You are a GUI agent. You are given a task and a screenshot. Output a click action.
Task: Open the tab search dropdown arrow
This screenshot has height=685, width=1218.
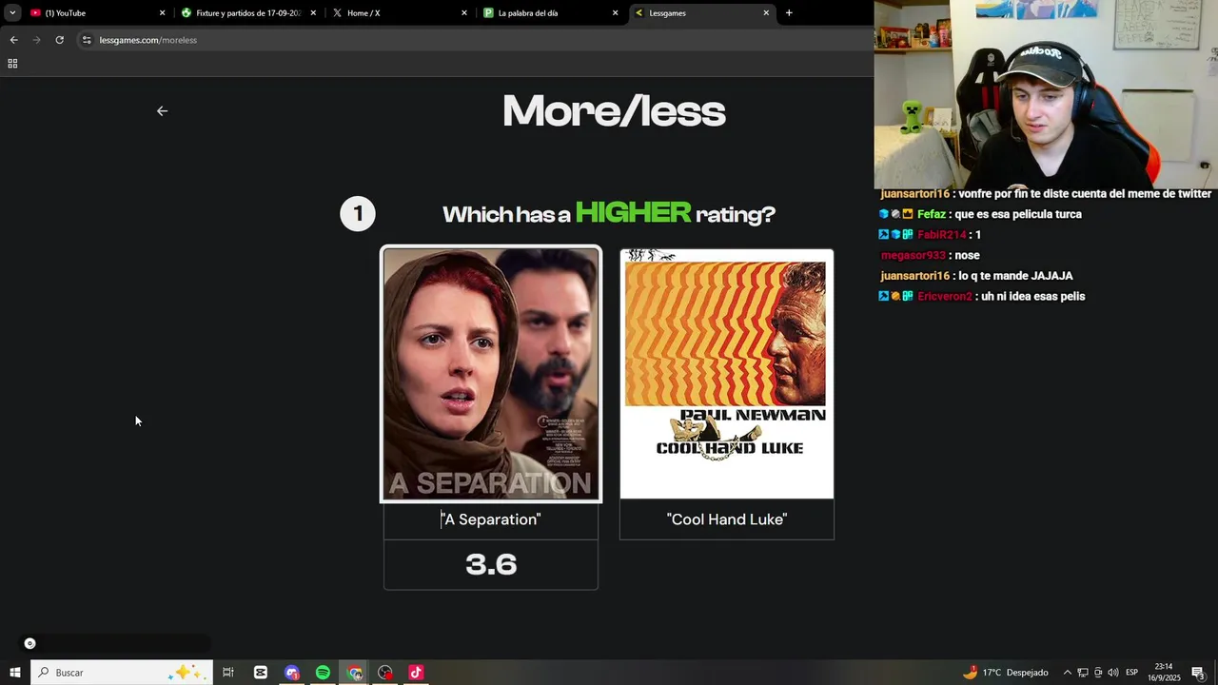[x=12, y=12]
